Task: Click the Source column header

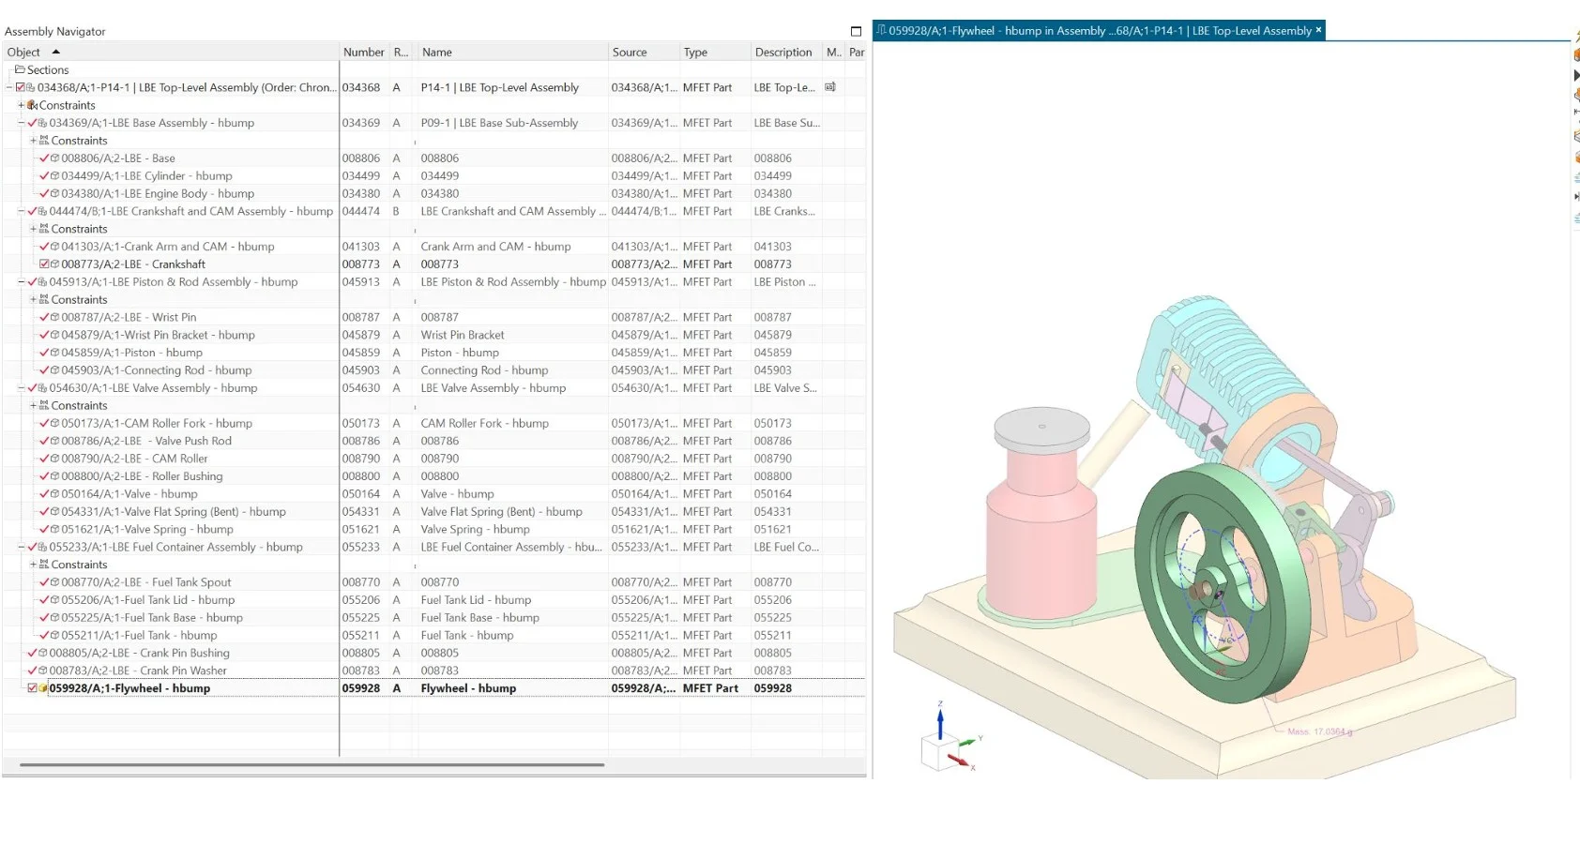Action: tap(644, 53)
